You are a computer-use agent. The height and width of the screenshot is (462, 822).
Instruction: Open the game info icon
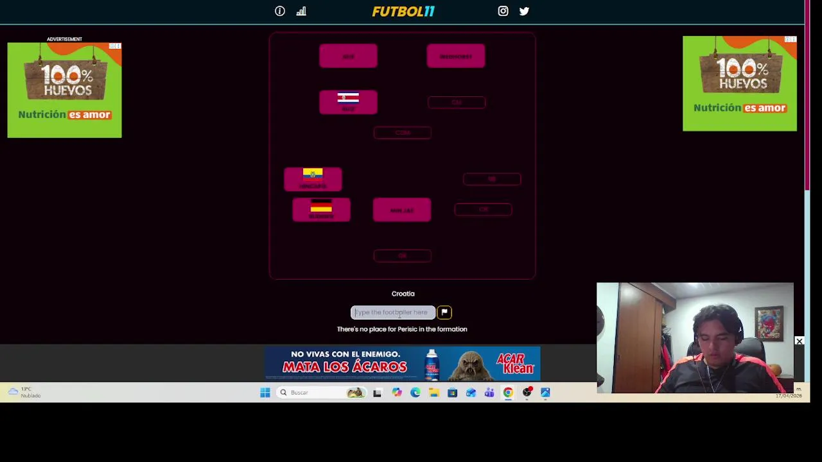(280, 11)
